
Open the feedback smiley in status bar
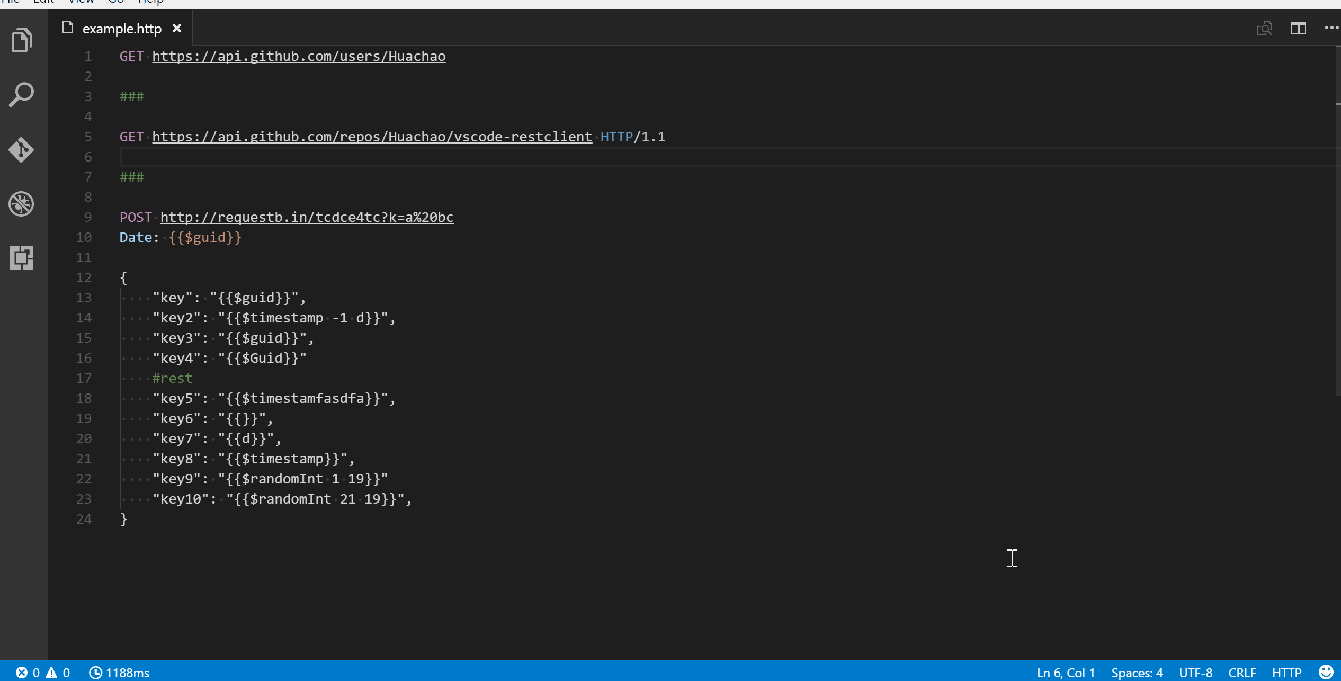click(1326, 672)
